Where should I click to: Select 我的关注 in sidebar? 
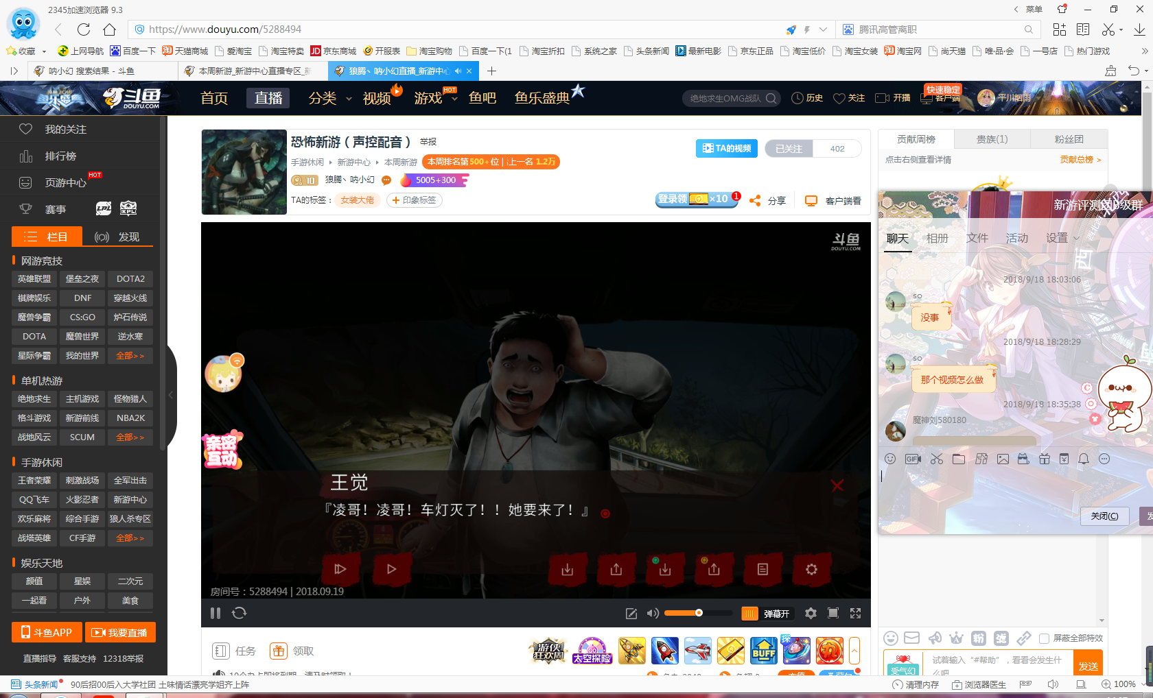(x=65, y=129)
